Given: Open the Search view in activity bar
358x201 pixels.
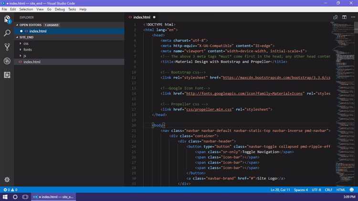Looking at the screenshot, I should click(7, 33).
